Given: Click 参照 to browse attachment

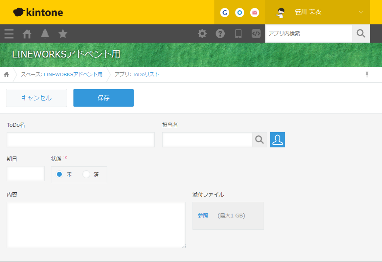Looking at the screenshot, I should (203, 216).
